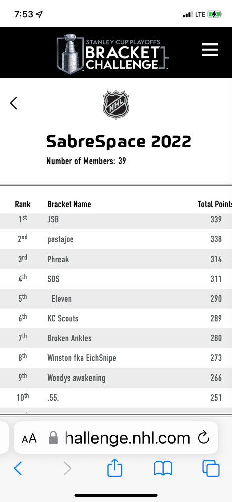Open JSB bracket row
Viewport: 232px width, 502px height.
116,220
